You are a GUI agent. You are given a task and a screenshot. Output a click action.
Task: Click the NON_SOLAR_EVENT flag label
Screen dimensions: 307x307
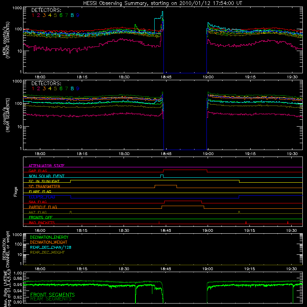[46, 176]
